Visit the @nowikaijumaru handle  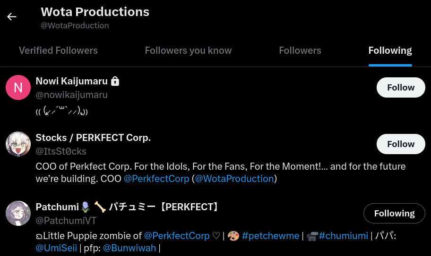tap(71, 95)
